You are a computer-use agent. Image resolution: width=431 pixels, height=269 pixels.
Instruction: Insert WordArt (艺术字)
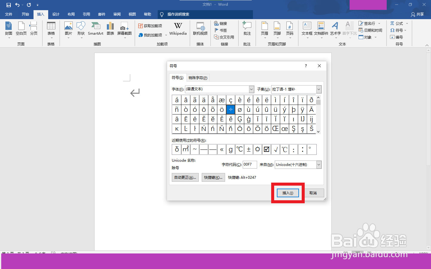click(x=336, y=30)
